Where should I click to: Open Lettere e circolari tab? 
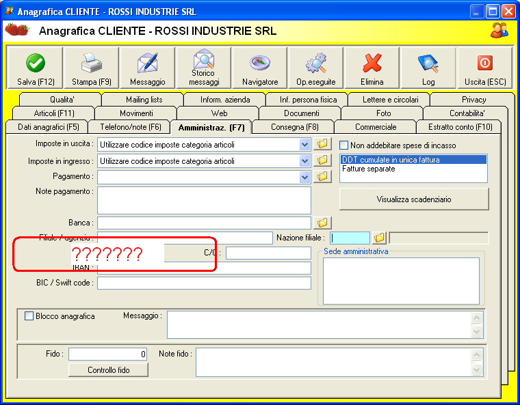tap(390, 100)
